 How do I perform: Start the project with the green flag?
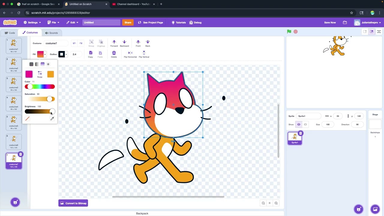tap(289, 31)
